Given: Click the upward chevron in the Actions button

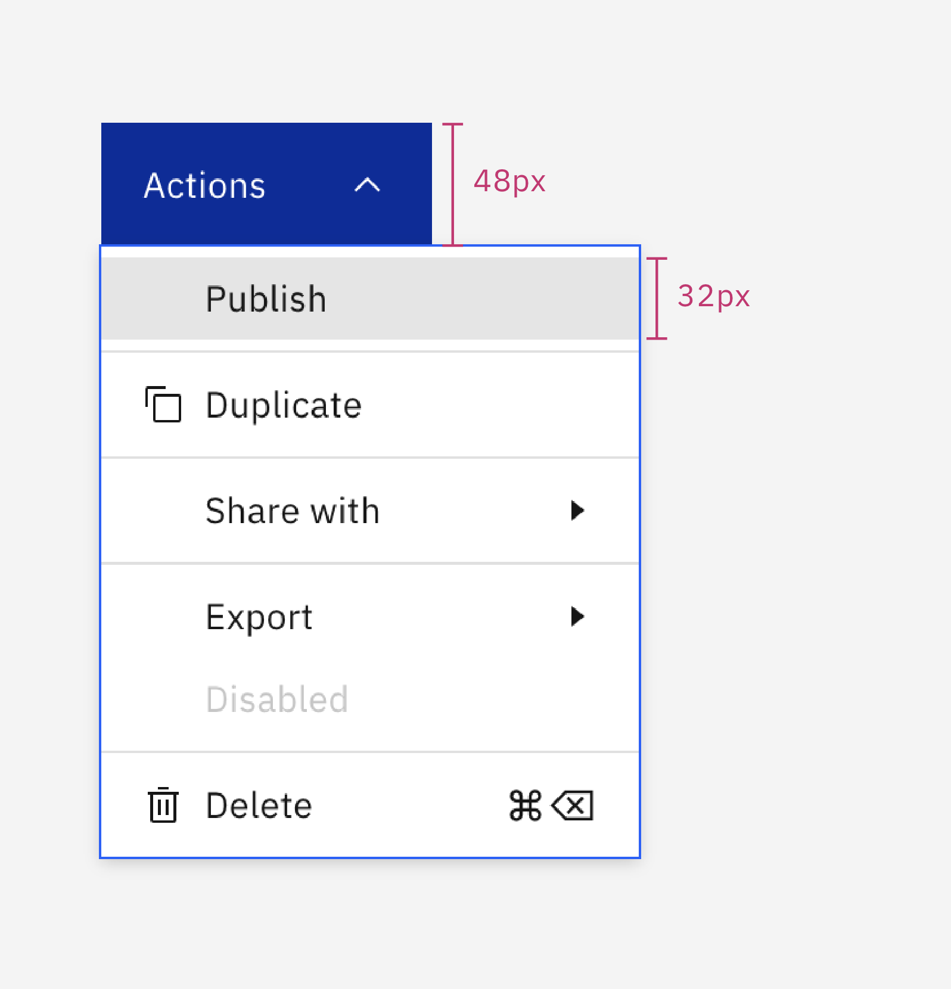Looking at the screenshot, I should pyautogui.click(x=367, y=185).
